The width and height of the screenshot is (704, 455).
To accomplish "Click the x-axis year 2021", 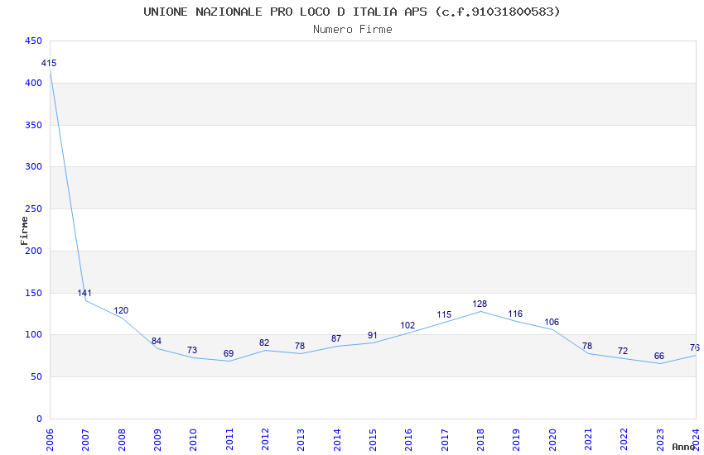I will point(589,440).
